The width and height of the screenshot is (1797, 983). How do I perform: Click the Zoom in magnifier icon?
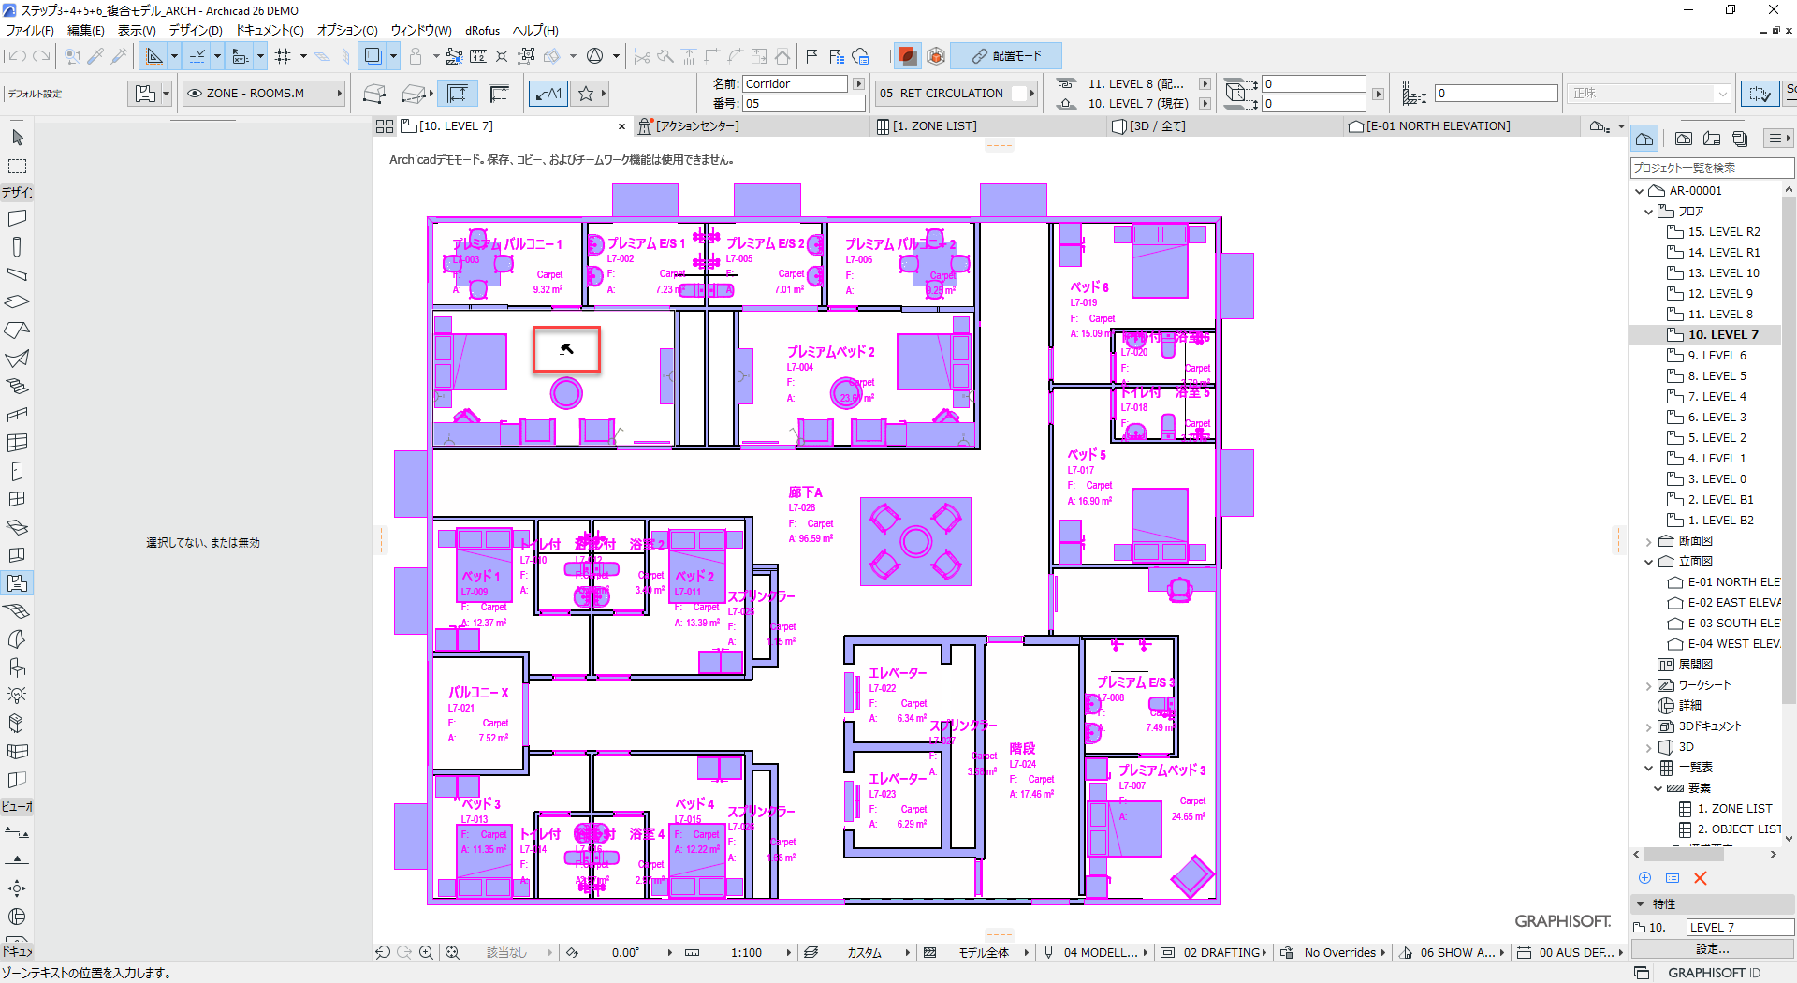(x=426, y=952)
